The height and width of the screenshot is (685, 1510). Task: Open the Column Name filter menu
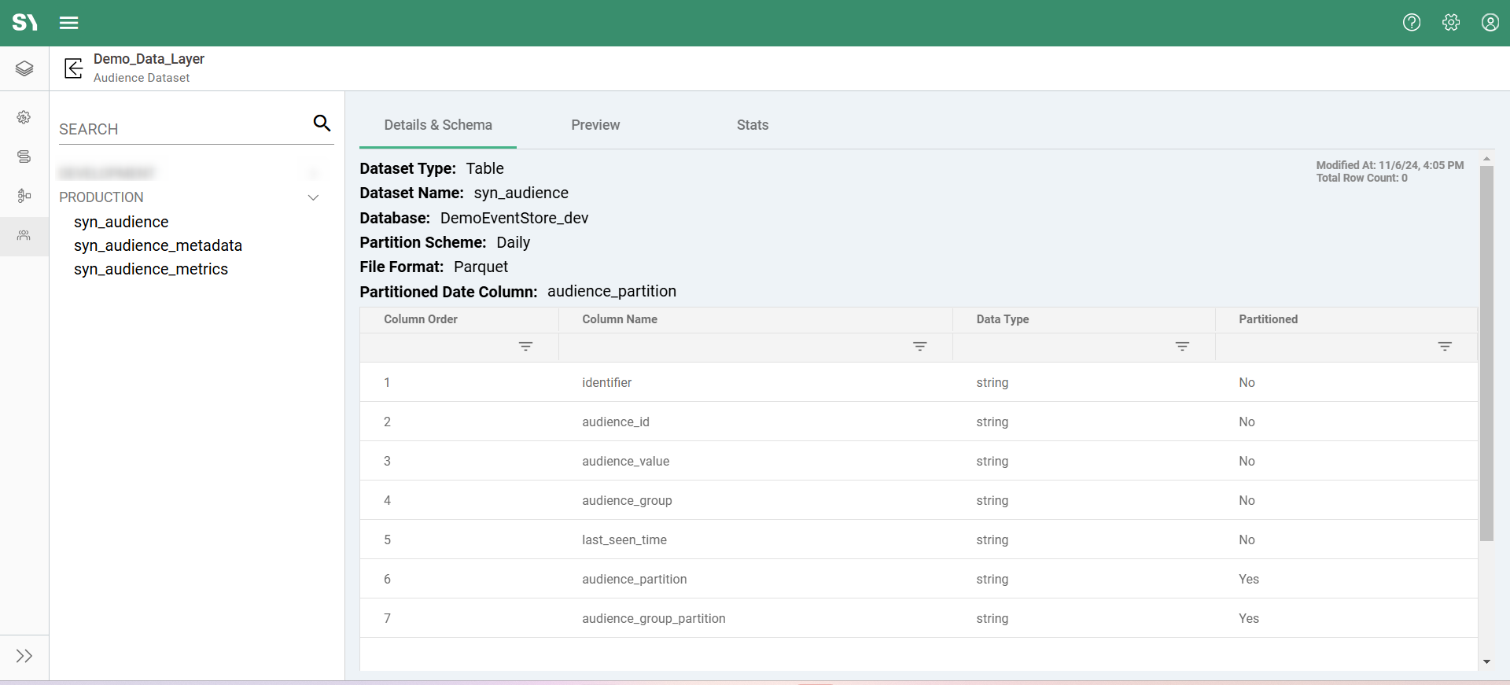pyautogui.click(x=919, y=347)
